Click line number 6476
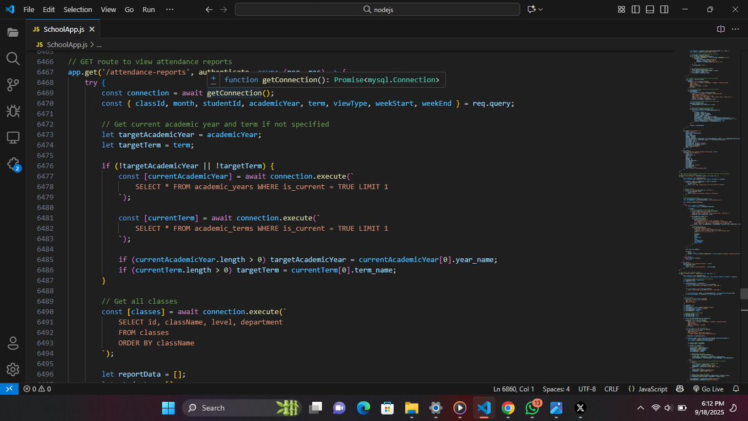 pyautogui.click(x=45, y=166)
